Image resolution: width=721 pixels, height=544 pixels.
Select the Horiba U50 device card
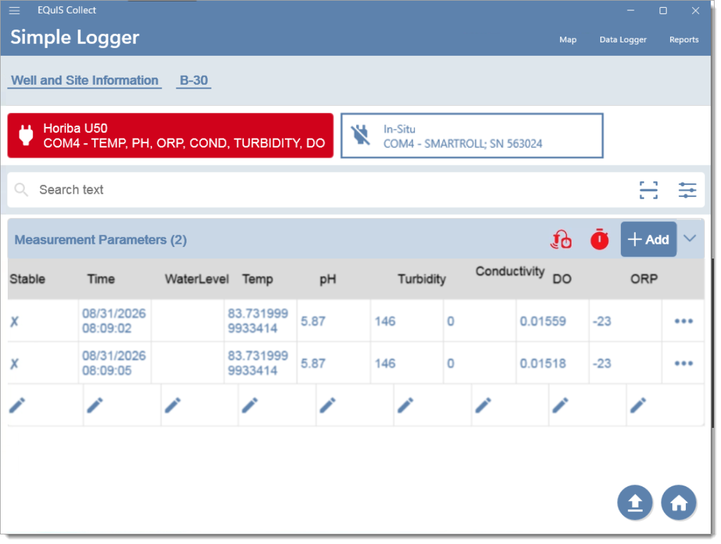click(170, 135)
